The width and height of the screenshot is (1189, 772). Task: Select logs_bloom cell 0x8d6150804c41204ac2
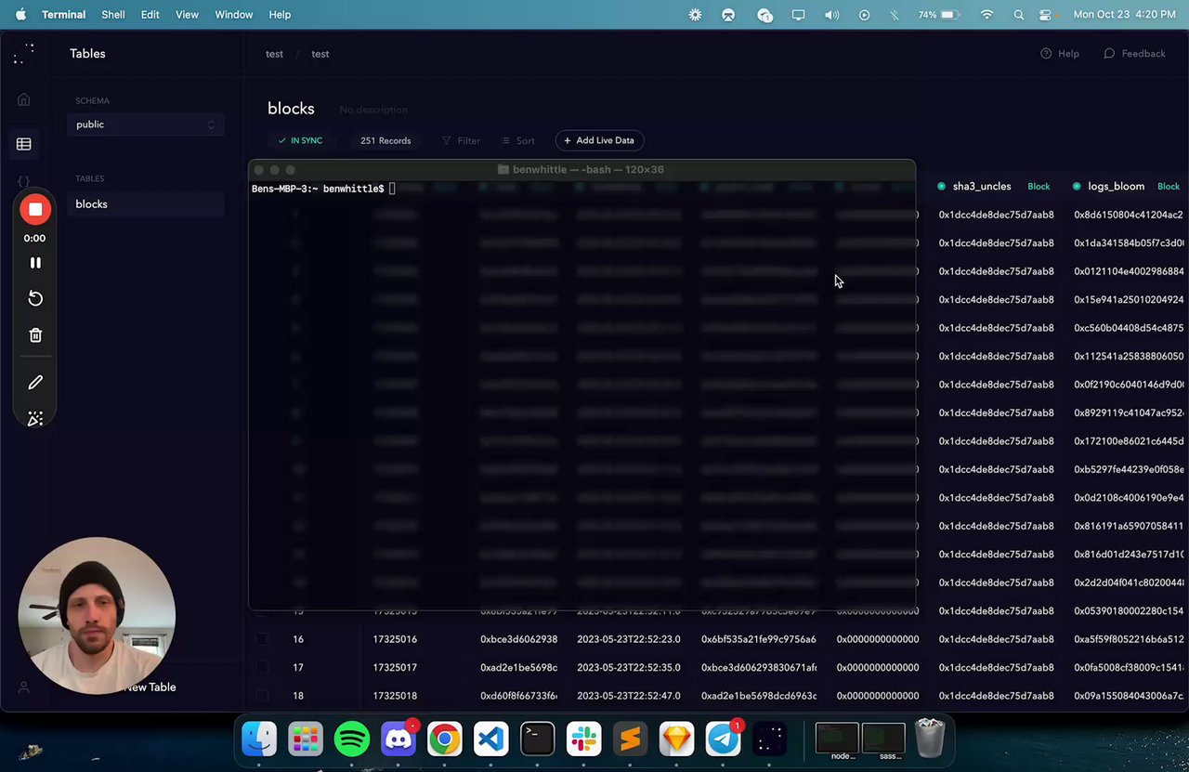point(1129,215)
